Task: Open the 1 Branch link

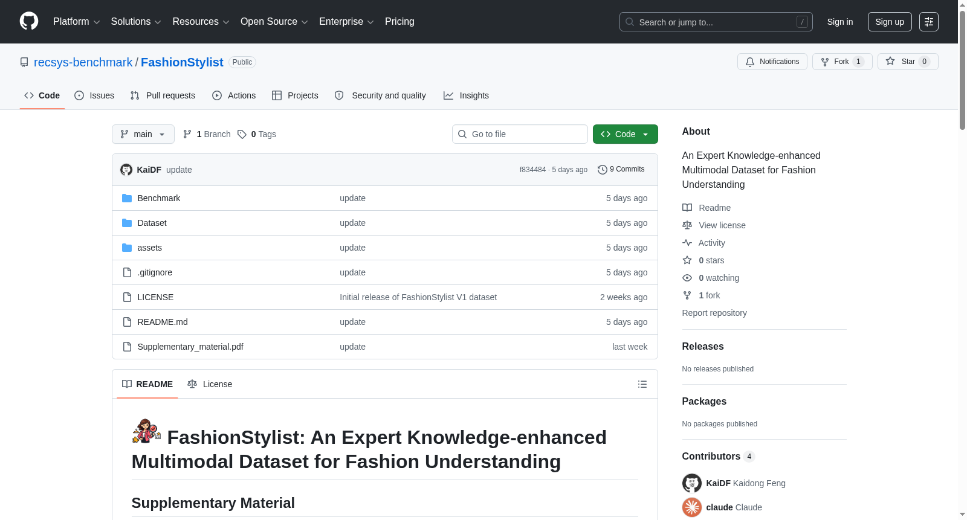Action: pyautogui.click(x=207, y=134)
